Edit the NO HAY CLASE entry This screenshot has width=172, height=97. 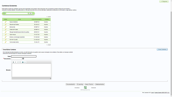coord(5,40)
